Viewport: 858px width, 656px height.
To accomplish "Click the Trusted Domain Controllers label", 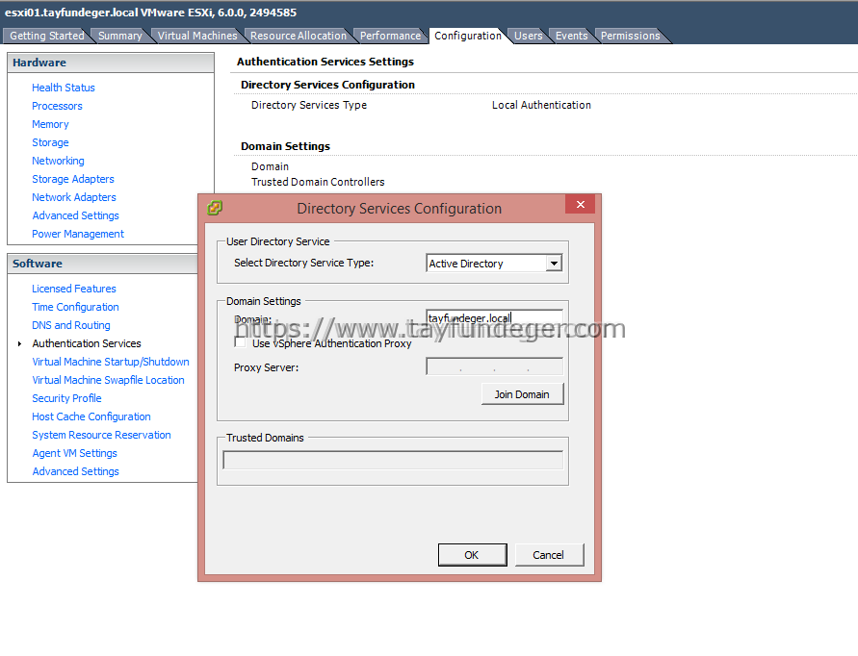I will pyautogui.click(x=318, y=182).
